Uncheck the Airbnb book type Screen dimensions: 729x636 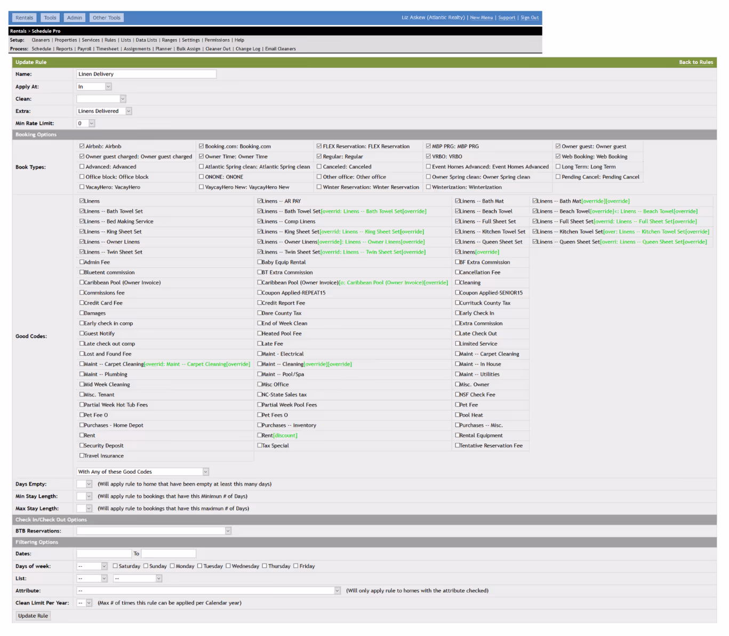click(82, 146)
